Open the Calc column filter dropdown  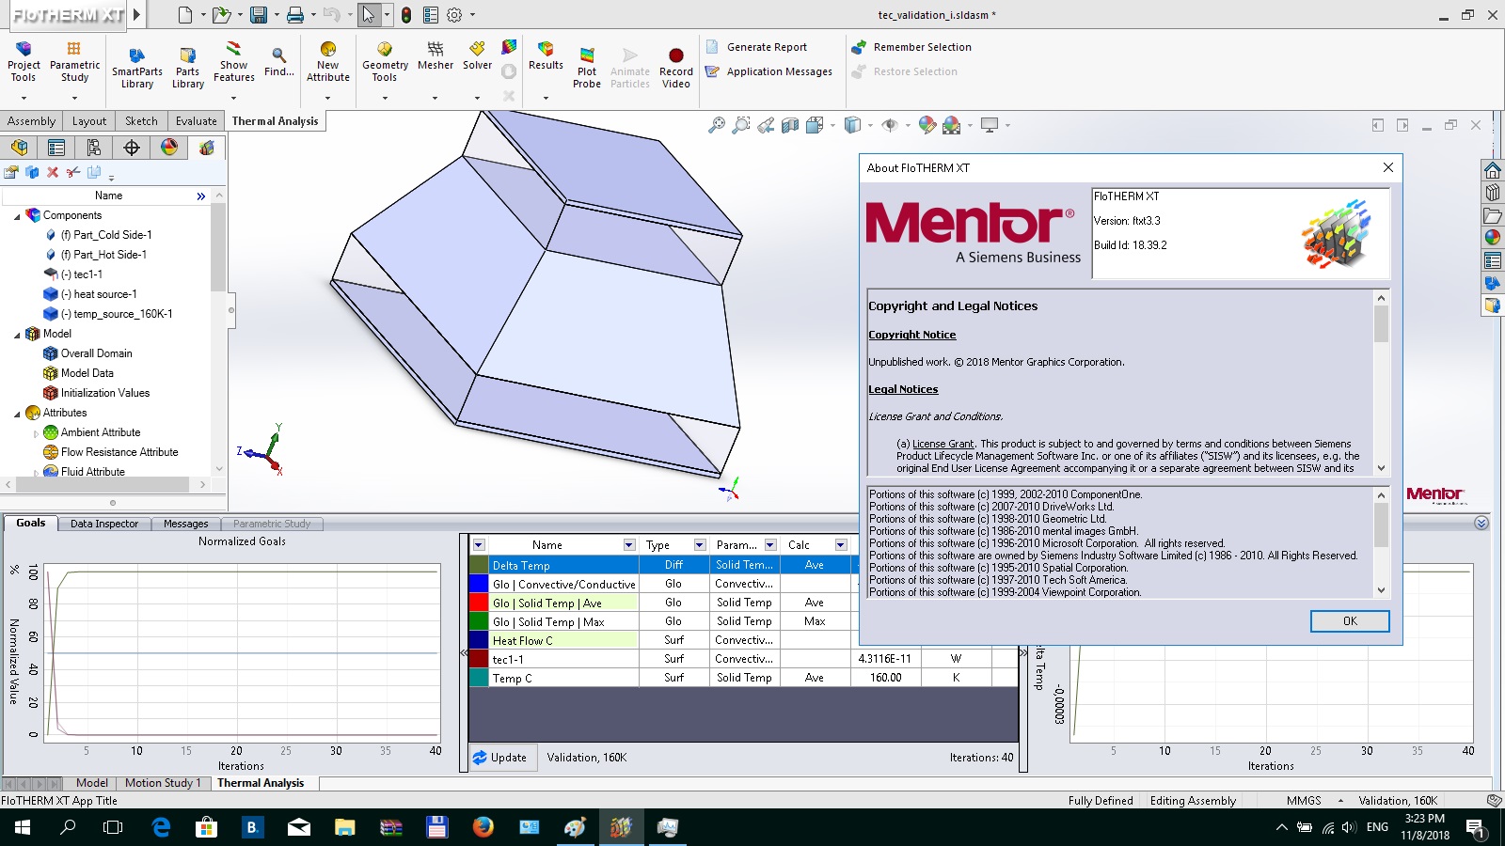pos(841,545)
